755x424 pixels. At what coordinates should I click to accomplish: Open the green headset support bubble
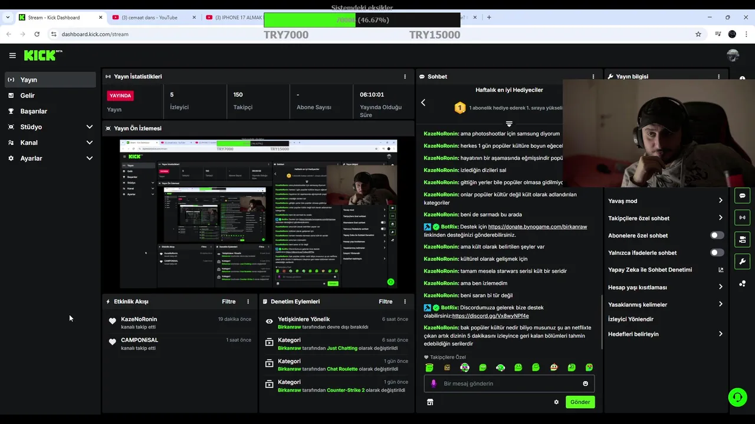737,397
